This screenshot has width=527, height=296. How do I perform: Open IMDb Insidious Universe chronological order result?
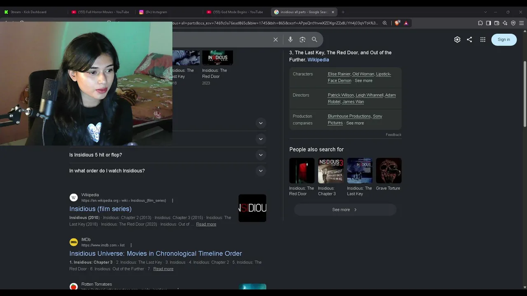[156, 254]
